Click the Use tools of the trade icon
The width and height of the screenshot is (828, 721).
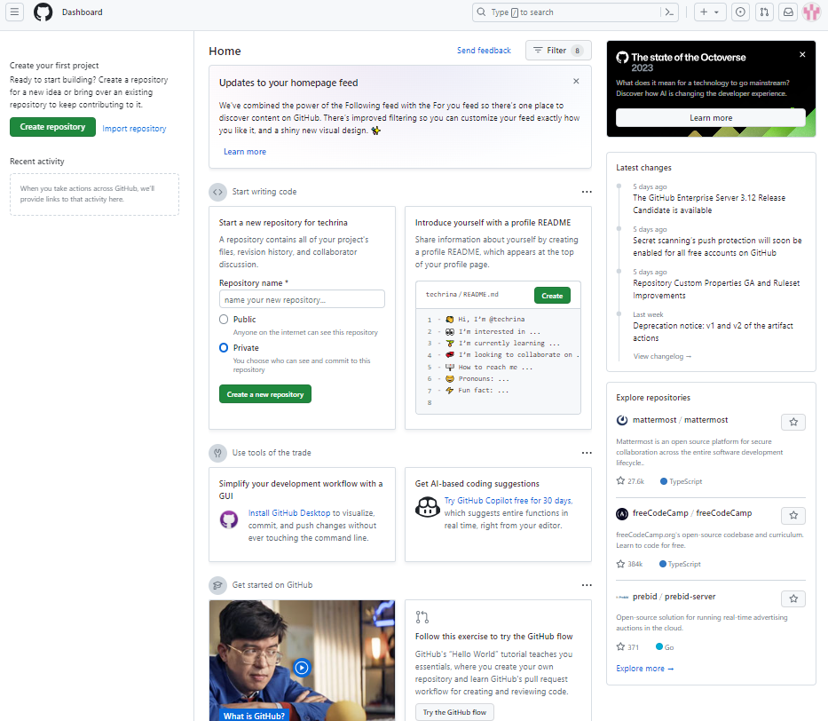click(x=217, y=453)
